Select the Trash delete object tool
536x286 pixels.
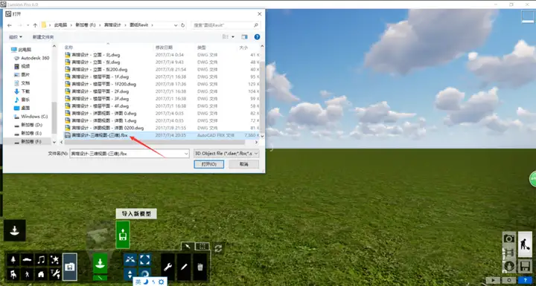[x=200, y=267]
